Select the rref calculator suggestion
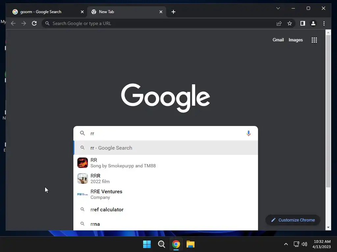This screenshot has height=252, width=337. 166,210
